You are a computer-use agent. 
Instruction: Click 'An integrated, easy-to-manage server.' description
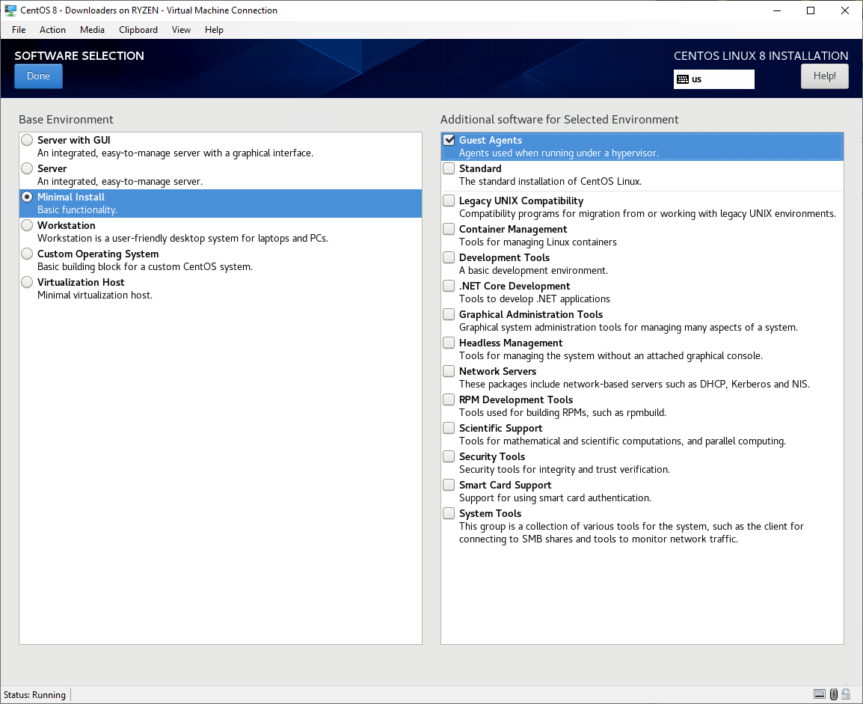(120, 181)
